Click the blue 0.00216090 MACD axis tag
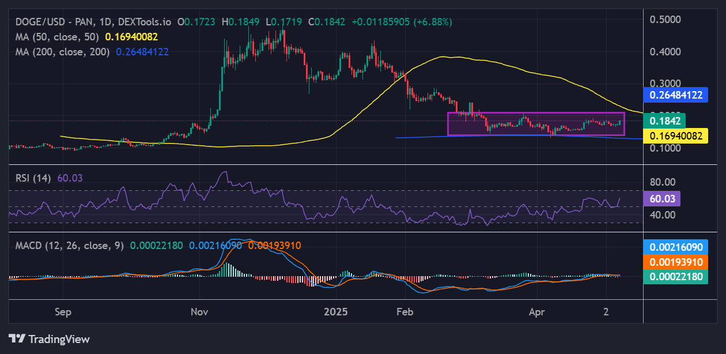Screen dimensions: 726x354 coord(676,247)
